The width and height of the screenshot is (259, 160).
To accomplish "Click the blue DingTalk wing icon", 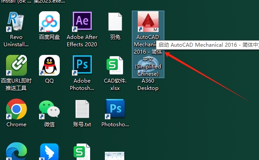I will click(49, 152).
